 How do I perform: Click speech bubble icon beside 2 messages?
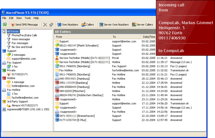click(9, 55)
